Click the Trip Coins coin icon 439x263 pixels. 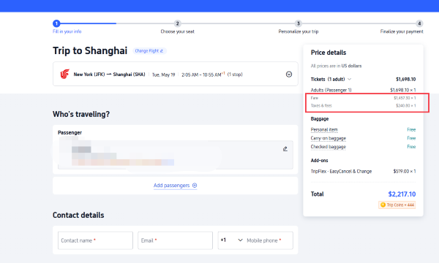pyautogui.click(x=383, y=205)
